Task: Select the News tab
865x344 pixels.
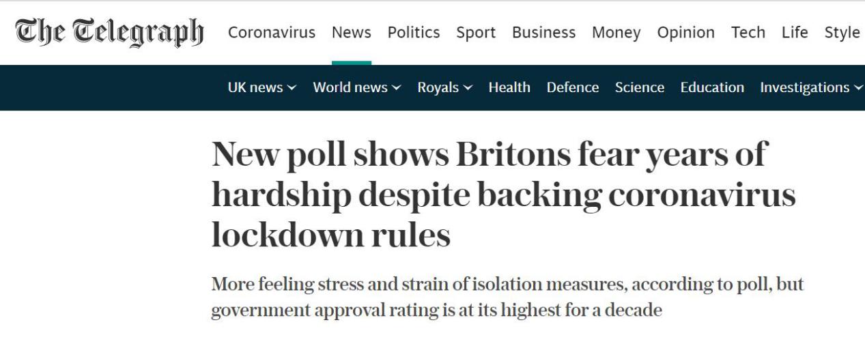Action: pyautogui.click(x=352, y=33)
